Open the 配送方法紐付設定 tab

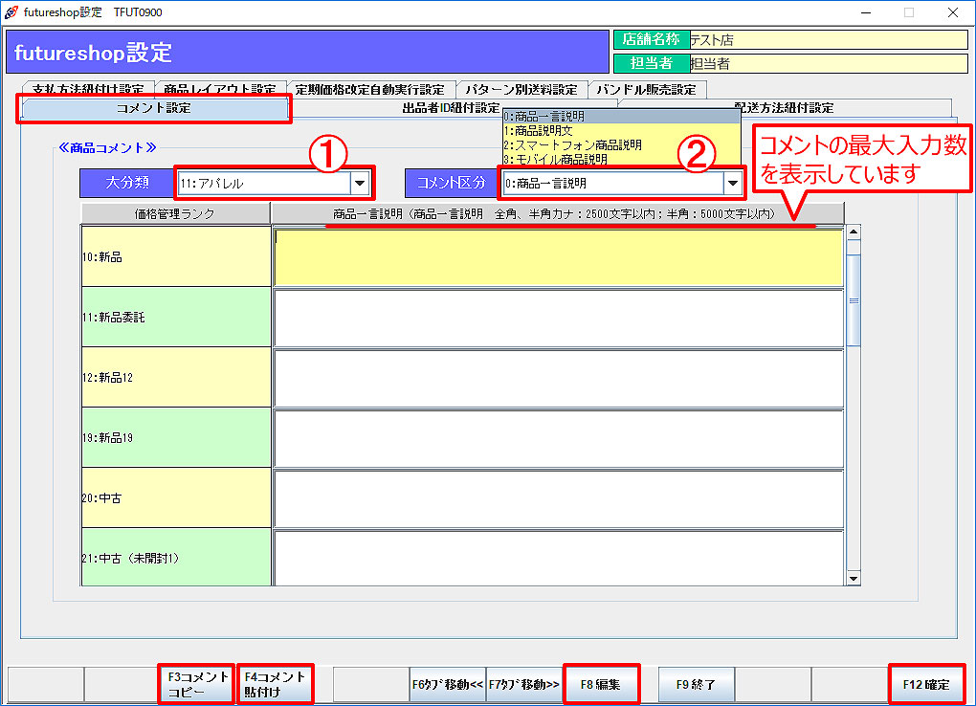click(783, 109)
